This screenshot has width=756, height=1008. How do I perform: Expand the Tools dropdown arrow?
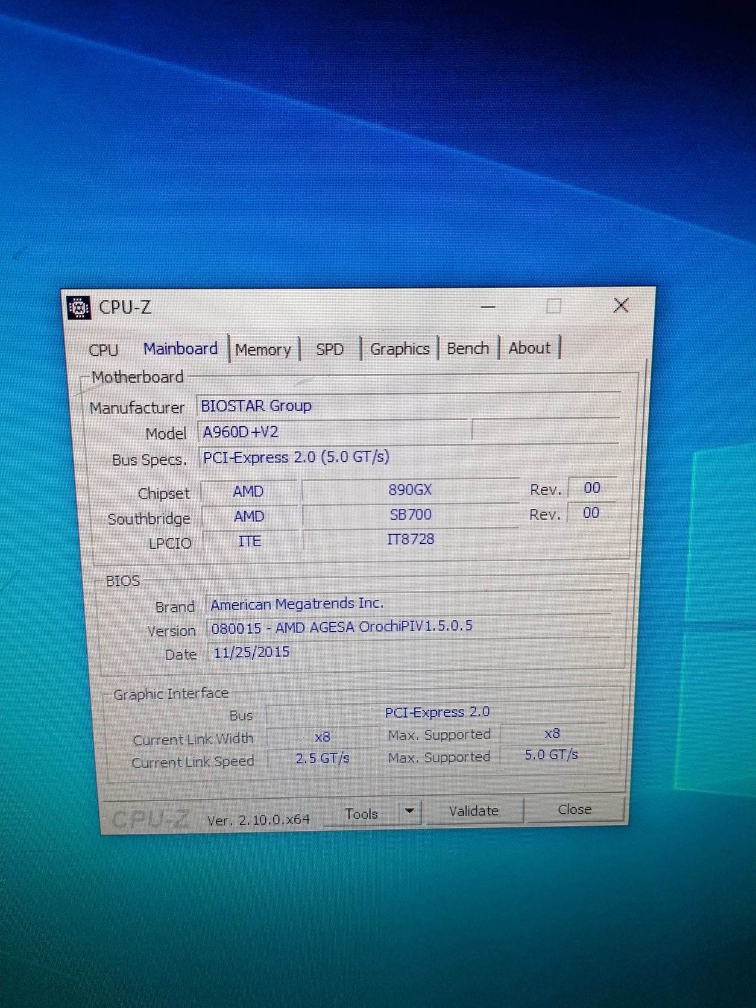(x=410, y=811)
